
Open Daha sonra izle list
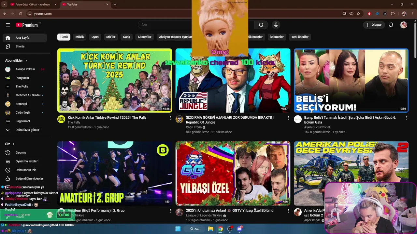25,170
